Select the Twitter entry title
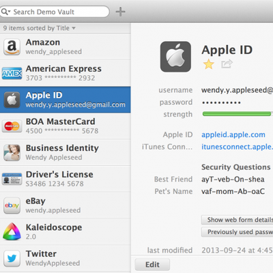This screenshot has width=273, height=273. click(41, 254)
